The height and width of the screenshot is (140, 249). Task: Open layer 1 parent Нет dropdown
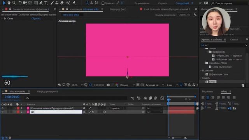coord(154,108)
